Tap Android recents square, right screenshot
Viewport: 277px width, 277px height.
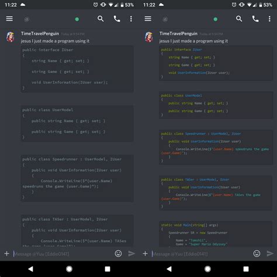246,269
